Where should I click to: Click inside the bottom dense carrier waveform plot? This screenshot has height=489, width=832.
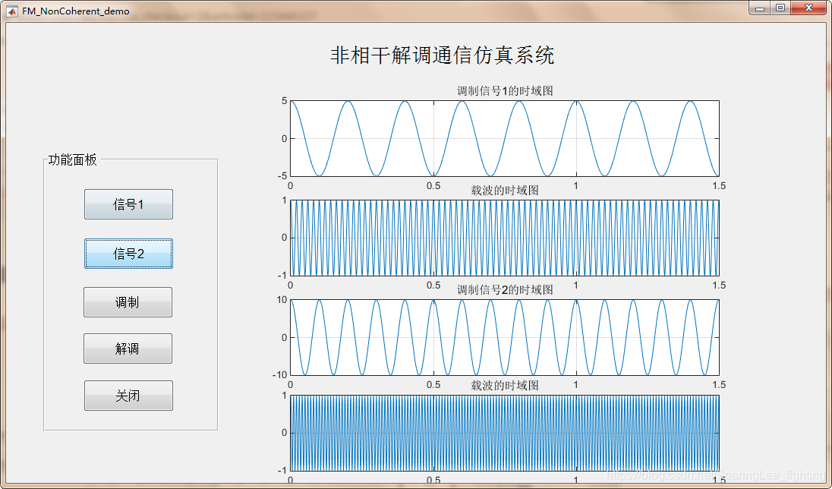[505, 433]
